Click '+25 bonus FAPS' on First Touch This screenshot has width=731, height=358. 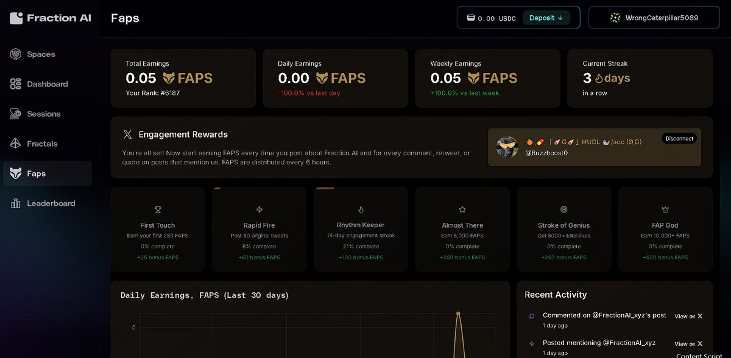(158, 258)
